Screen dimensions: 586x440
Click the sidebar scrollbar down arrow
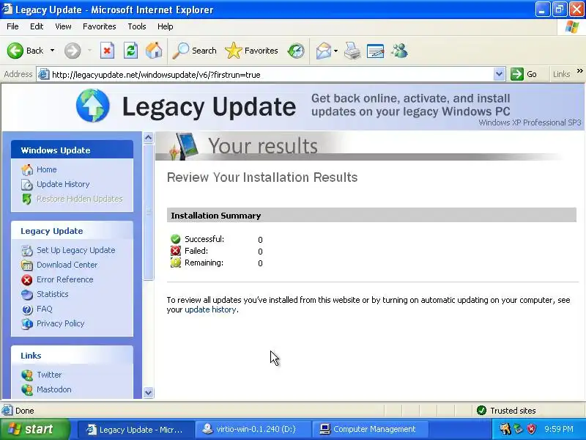pyautogui.click(x=149, y=392)
